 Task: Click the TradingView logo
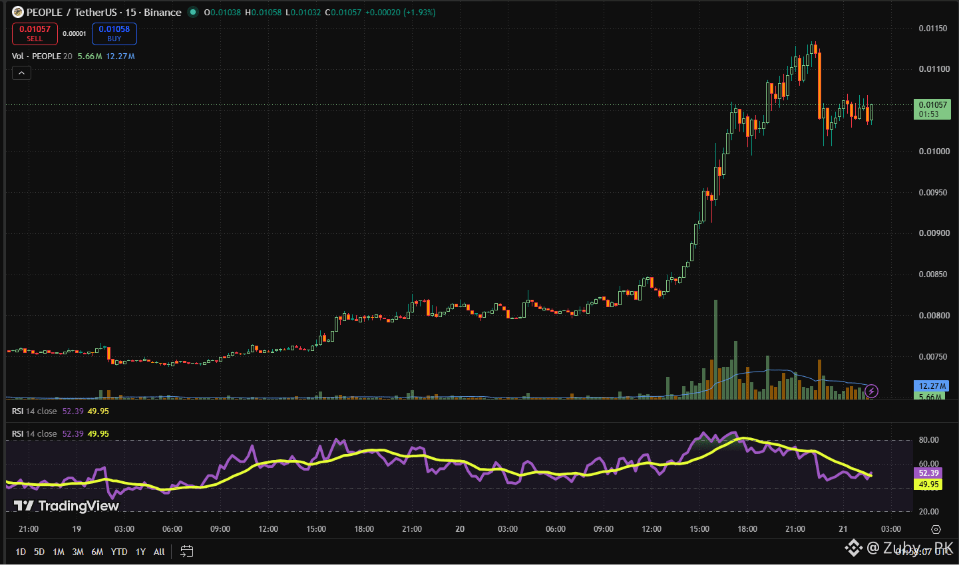coord(67,506)
